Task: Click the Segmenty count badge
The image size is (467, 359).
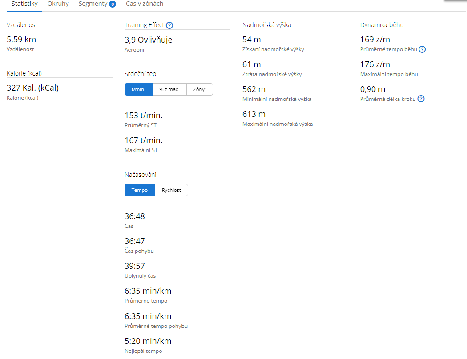Action: tap(113, 4)
